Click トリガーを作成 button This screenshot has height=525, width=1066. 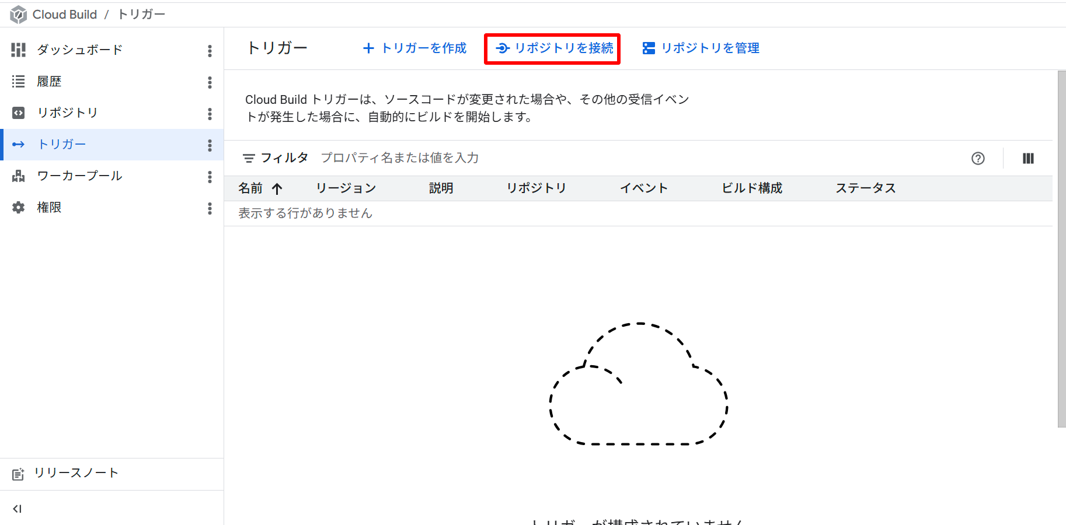(x=414, y=48)
